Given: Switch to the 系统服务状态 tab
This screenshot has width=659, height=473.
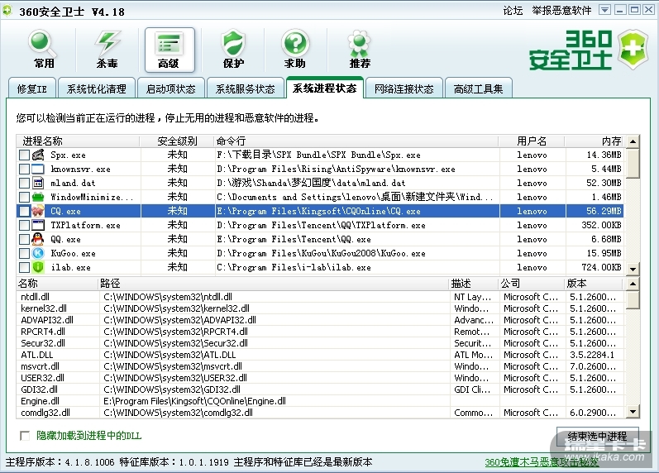Looking at the screenshot, I should click(246, 88).
